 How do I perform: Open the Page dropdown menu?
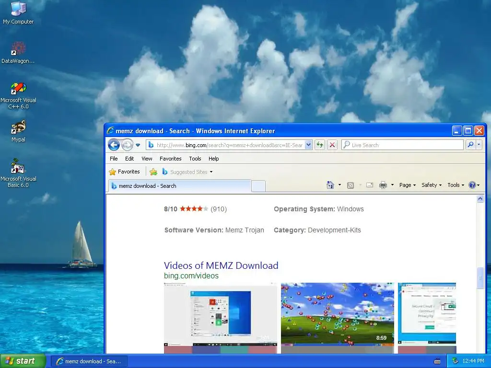pos(408,185)
